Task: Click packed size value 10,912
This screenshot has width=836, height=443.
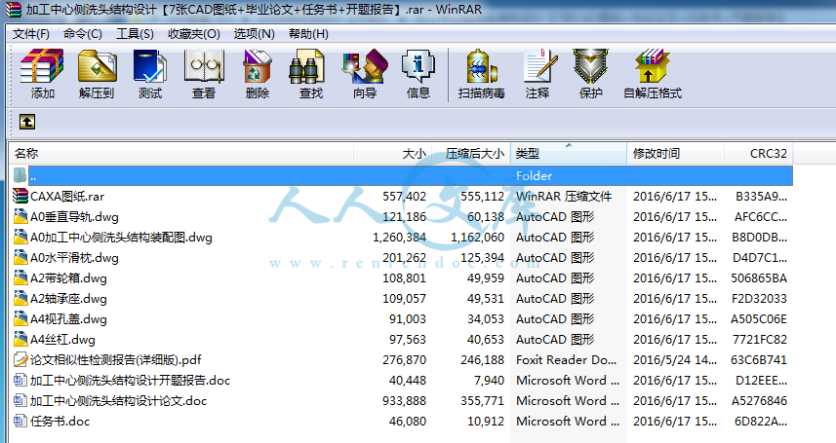Action: pos(485,422)
